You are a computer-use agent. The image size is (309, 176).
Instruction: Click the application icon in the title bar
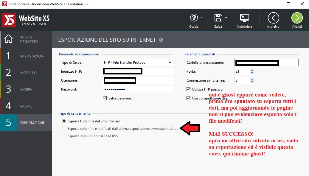pos(4,4)
